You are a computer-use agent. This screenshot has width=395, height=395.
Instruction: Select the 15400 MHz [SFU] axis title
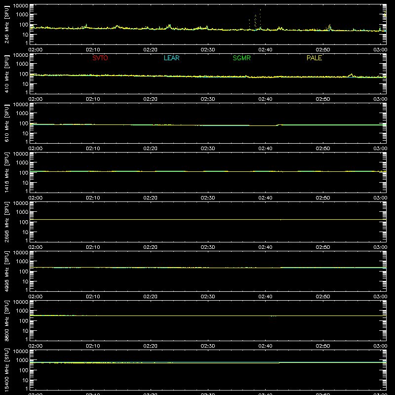click(6, 370)
